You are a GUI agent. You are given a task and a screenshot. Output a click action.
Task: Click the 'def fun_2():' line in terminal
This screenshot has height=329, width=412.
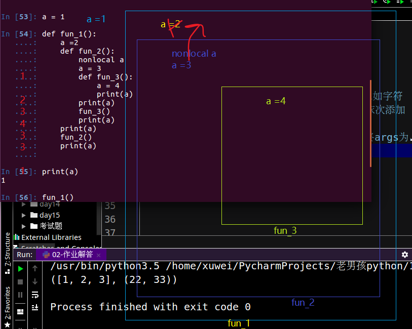pos(87,51)
